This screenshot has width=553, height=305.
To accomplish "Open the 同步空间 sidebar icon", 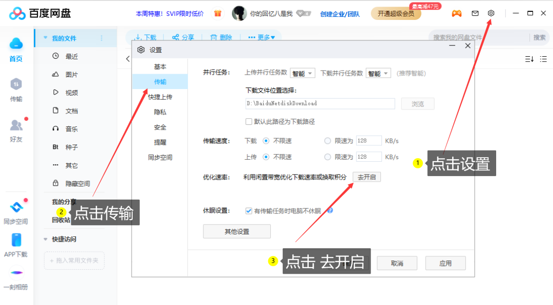I will point(16,207).
